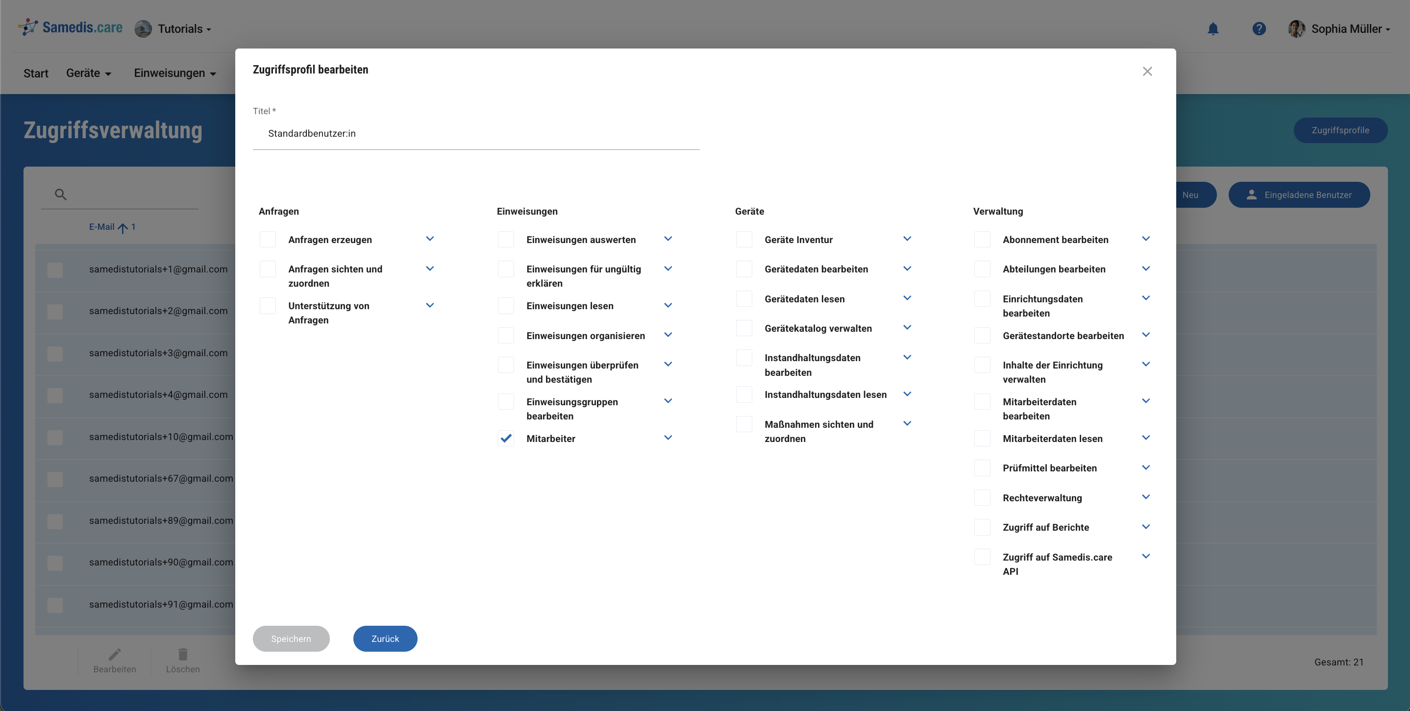Expand Zugriff auf Berichte chevron
The width and height of the screenshot is (1410, 711).
tap(1146, 527)
